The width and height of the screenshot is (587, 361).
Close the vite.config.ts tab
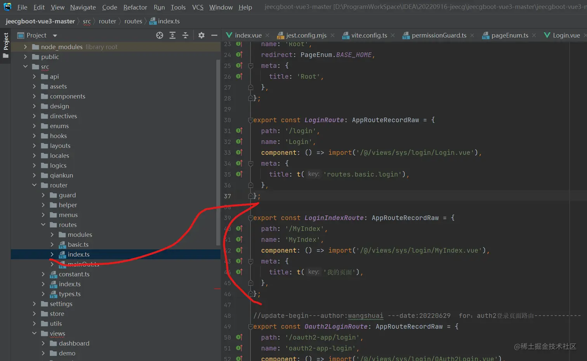click(x=393, y=35)
